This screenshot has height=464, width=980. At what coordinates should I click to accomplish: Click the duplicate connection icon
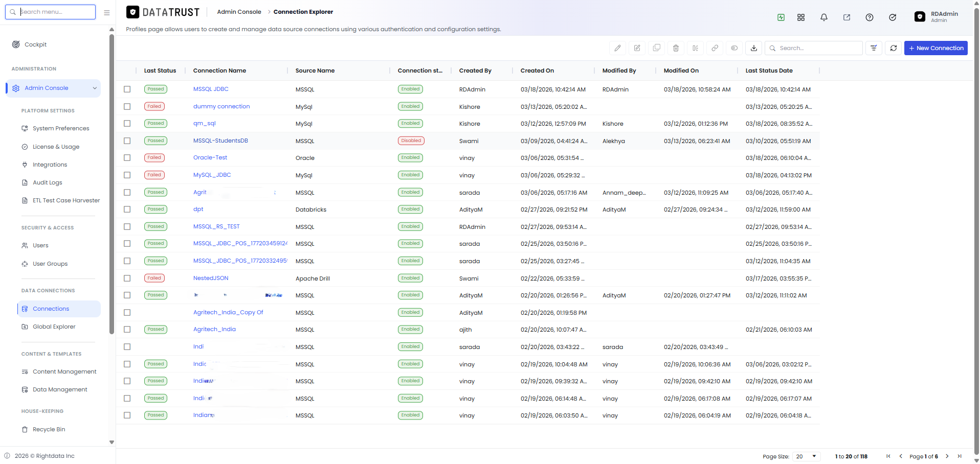656,48
